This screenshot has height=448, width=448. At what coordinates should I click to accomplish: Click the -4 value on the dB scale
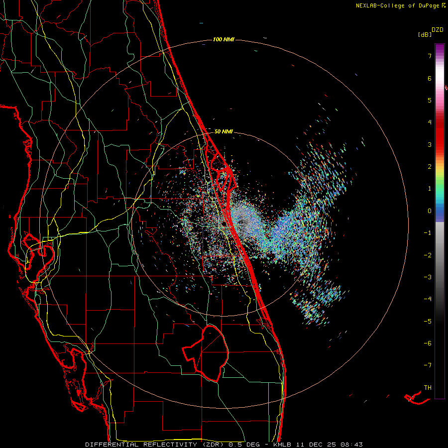[x=428, y=299]
